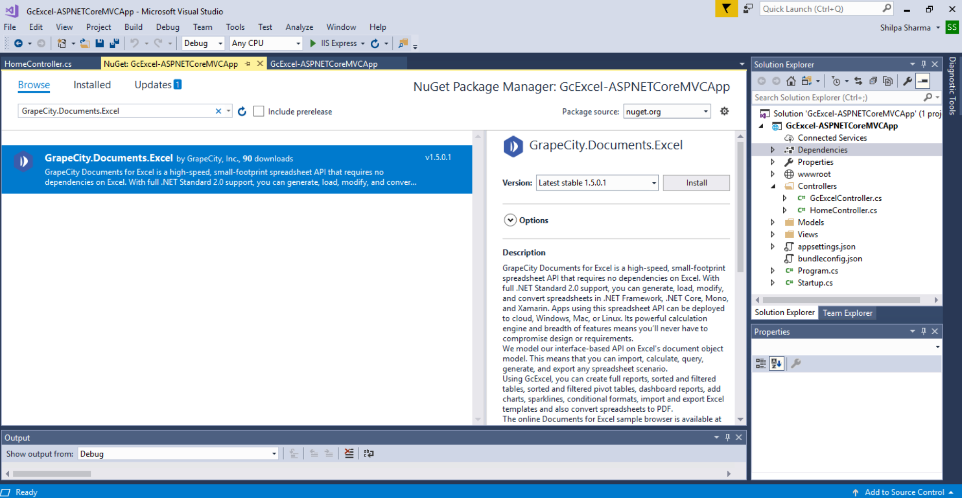962x498 pixels.
Task: Open the Package source dropdown
Action: 667,111
